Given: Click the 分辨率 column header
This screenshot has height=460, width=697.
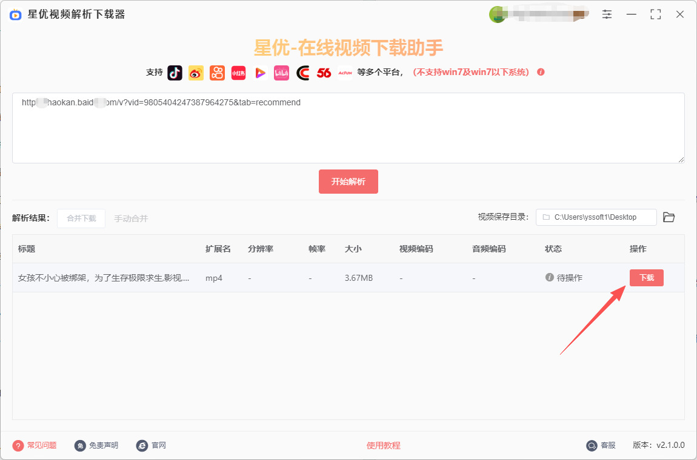Looking at the screenshot, I should pyautogui.click(x=261, y=249).
